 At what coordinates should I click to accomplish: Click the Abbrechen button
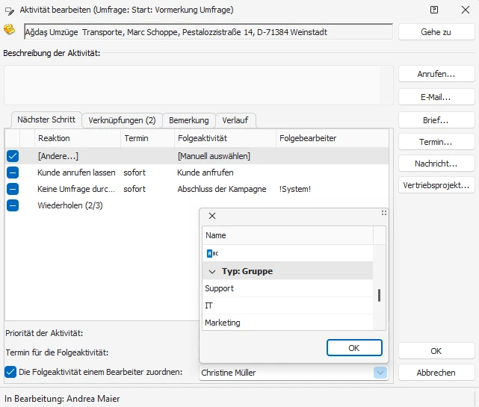point(436,373)
